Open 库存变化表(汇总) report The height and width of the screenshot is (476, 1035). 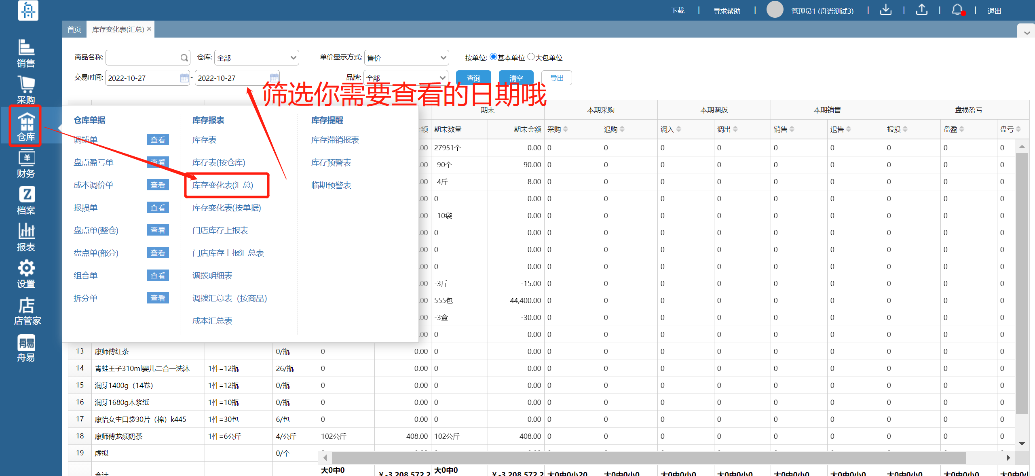tap(223, 185)
